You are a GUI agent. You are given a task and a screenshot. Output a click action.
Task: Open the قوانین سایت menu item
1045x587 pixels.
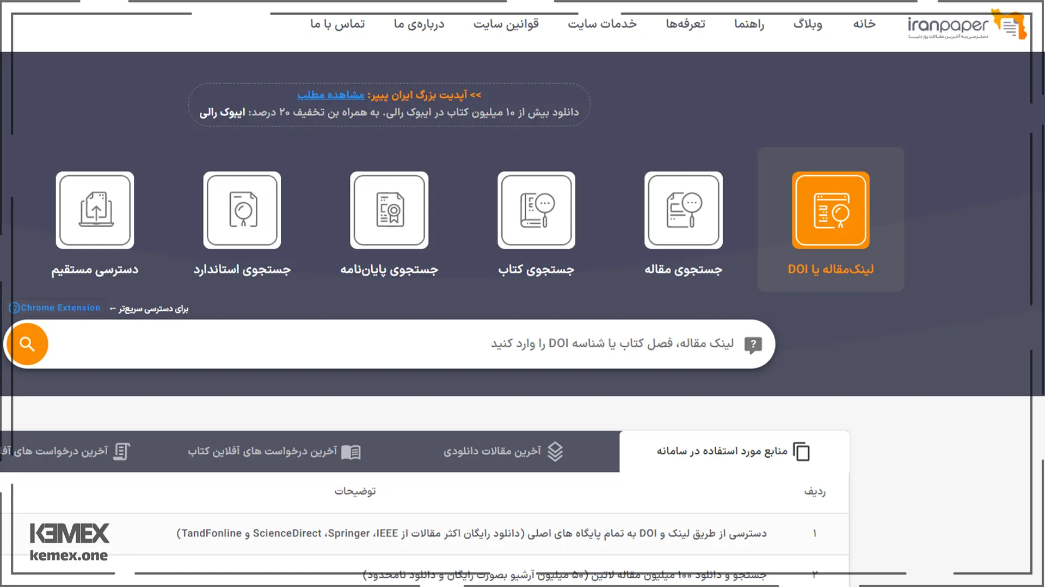pyautogui.click(x=506, y=24)
